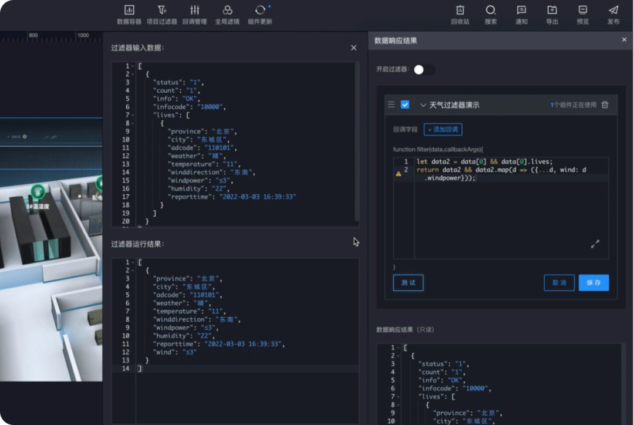This screenshot has width=634, height=425.
Task: Click the "infocode": "10000" line in input data
Action: pyautogui.click(x=189, y=107)
